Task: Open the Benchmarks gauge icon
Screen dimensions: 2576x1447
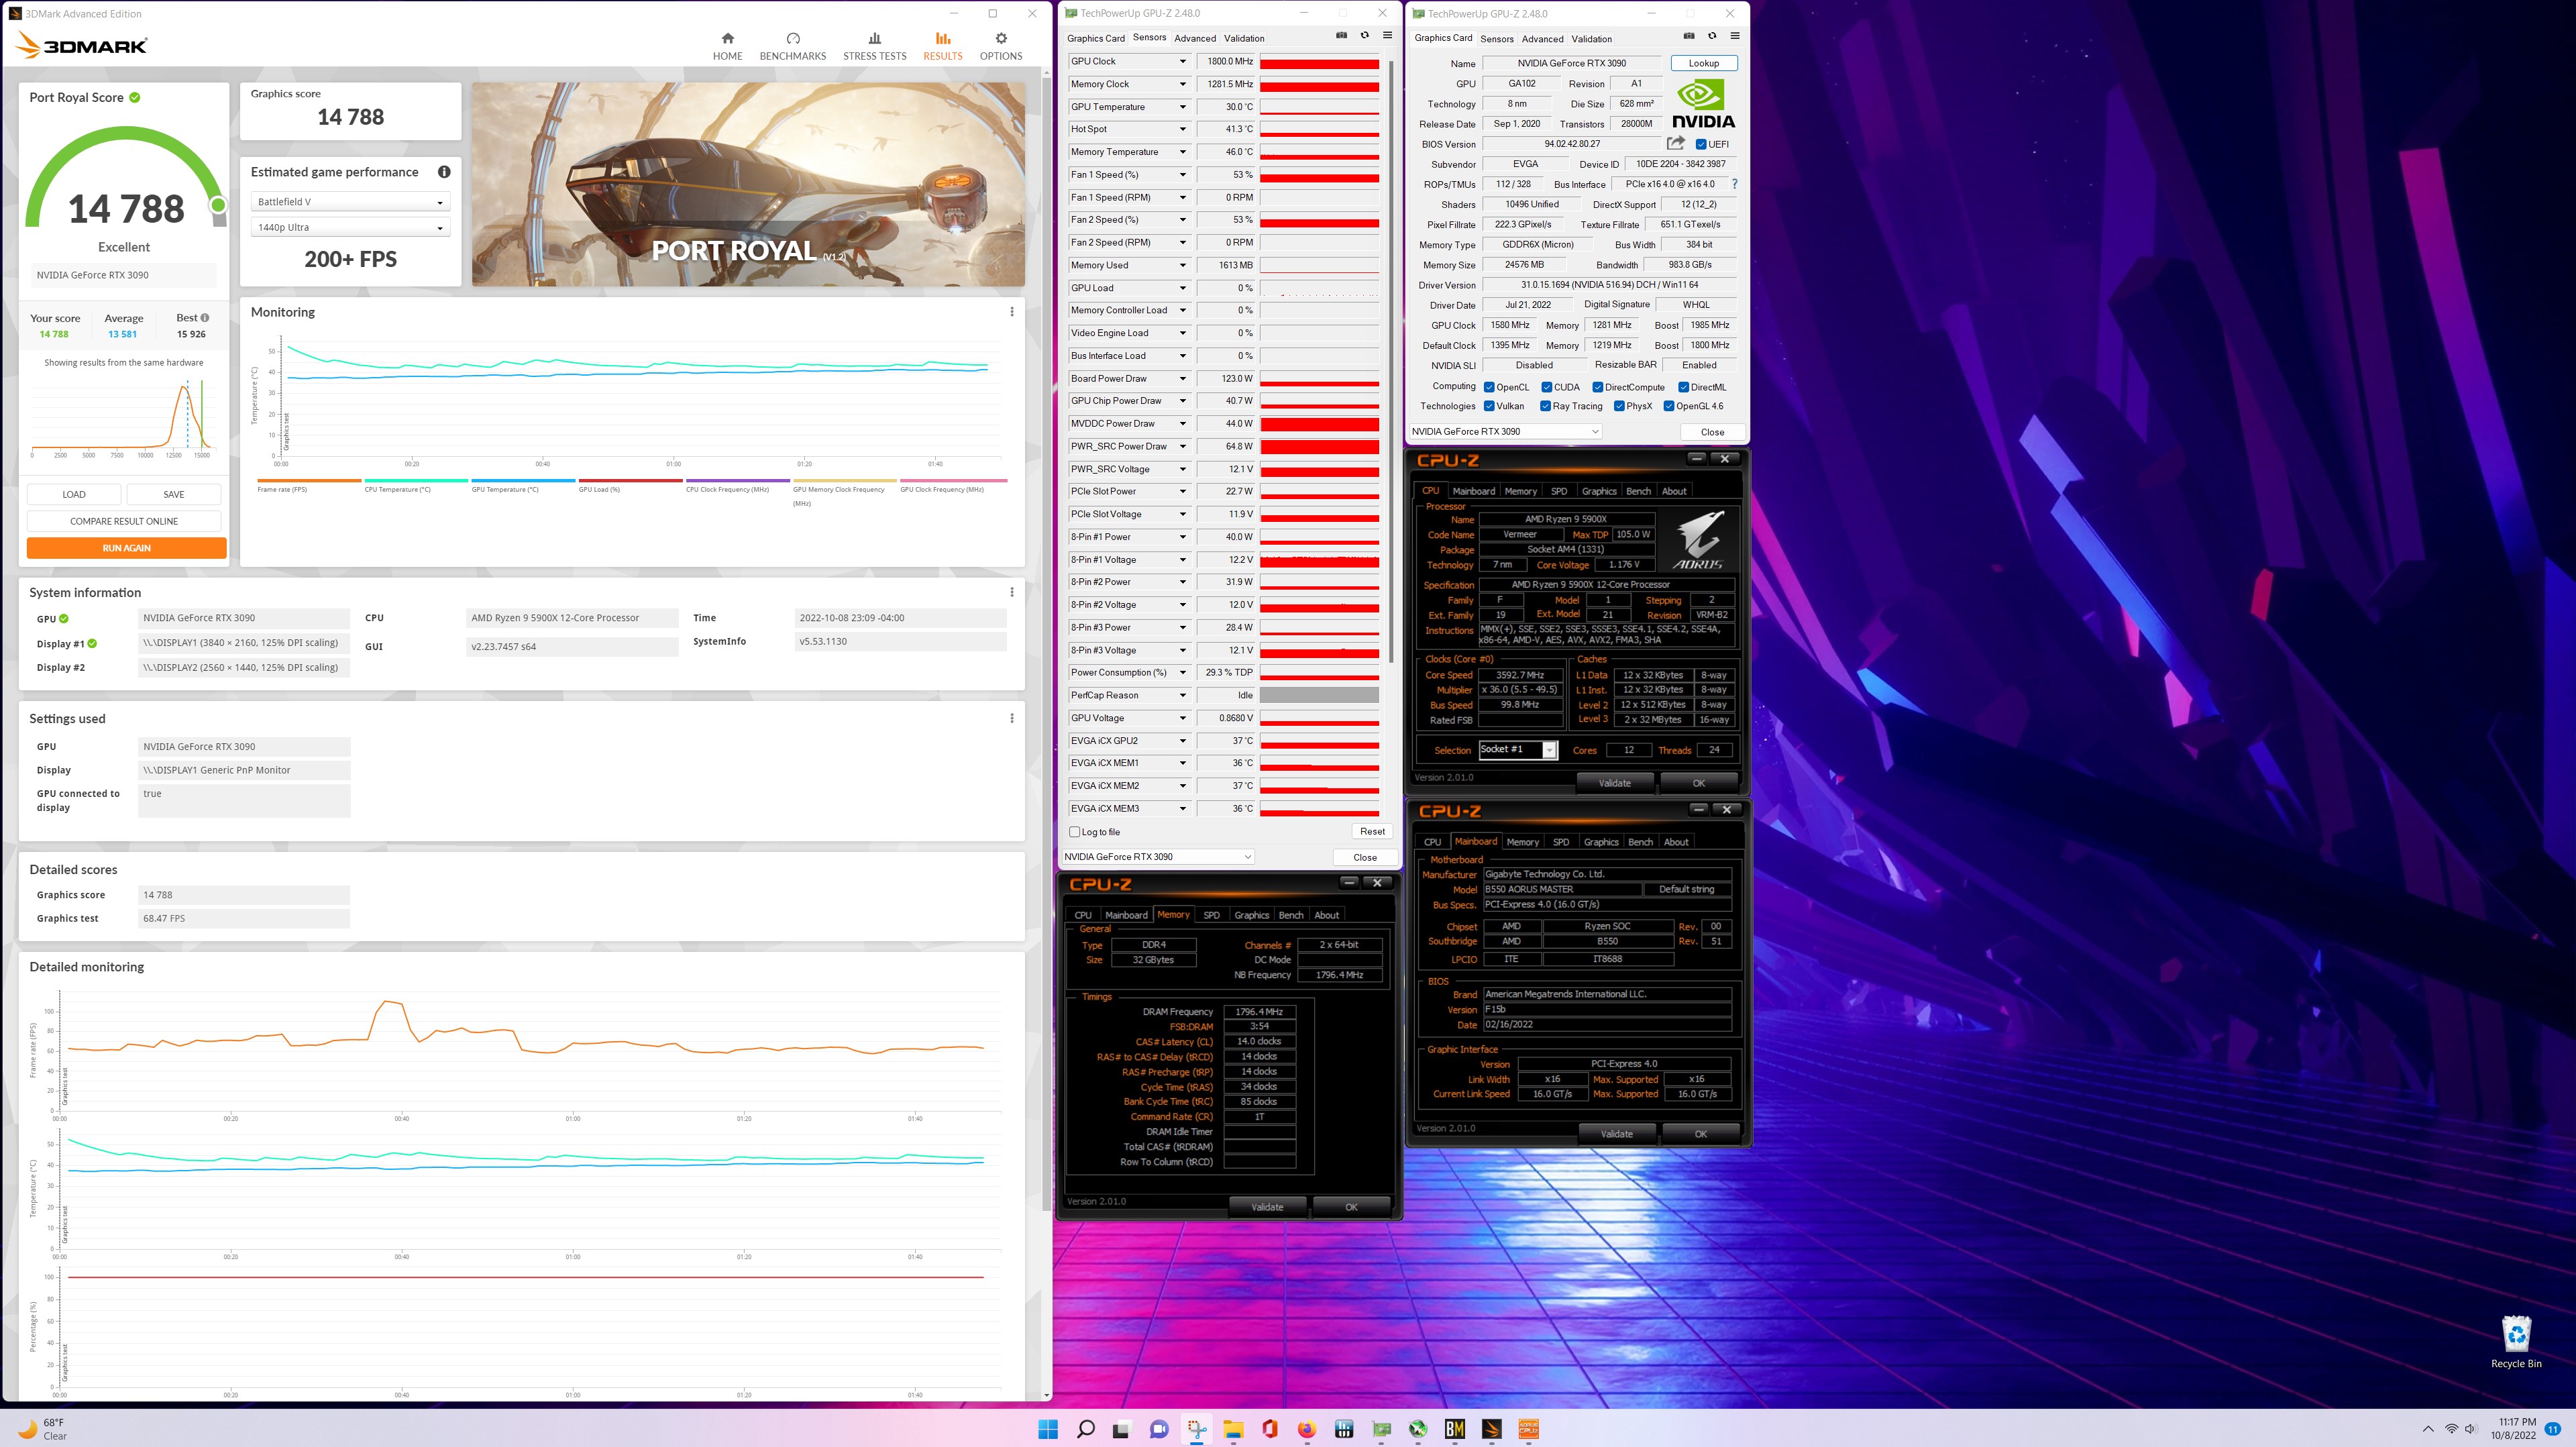Action: click(x=793, y=38)
